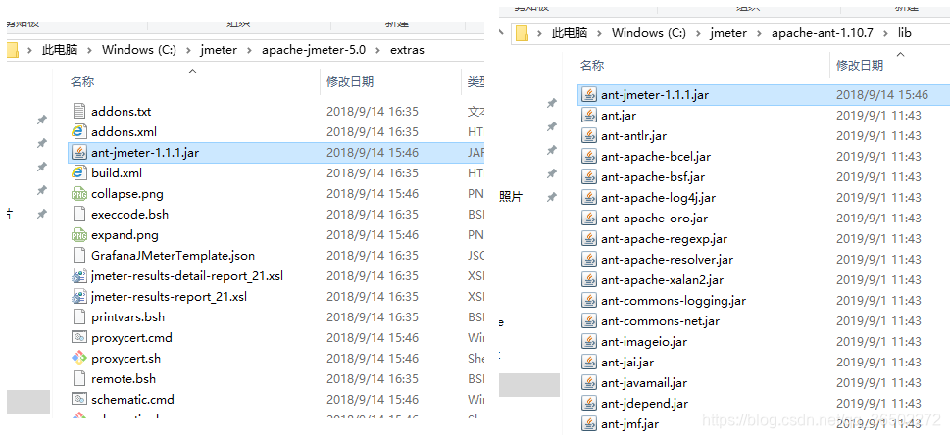Viewport: 950px width, 438px height.
Task: Select the file name ant-apache-oro.jar
Action: (654, 219)
